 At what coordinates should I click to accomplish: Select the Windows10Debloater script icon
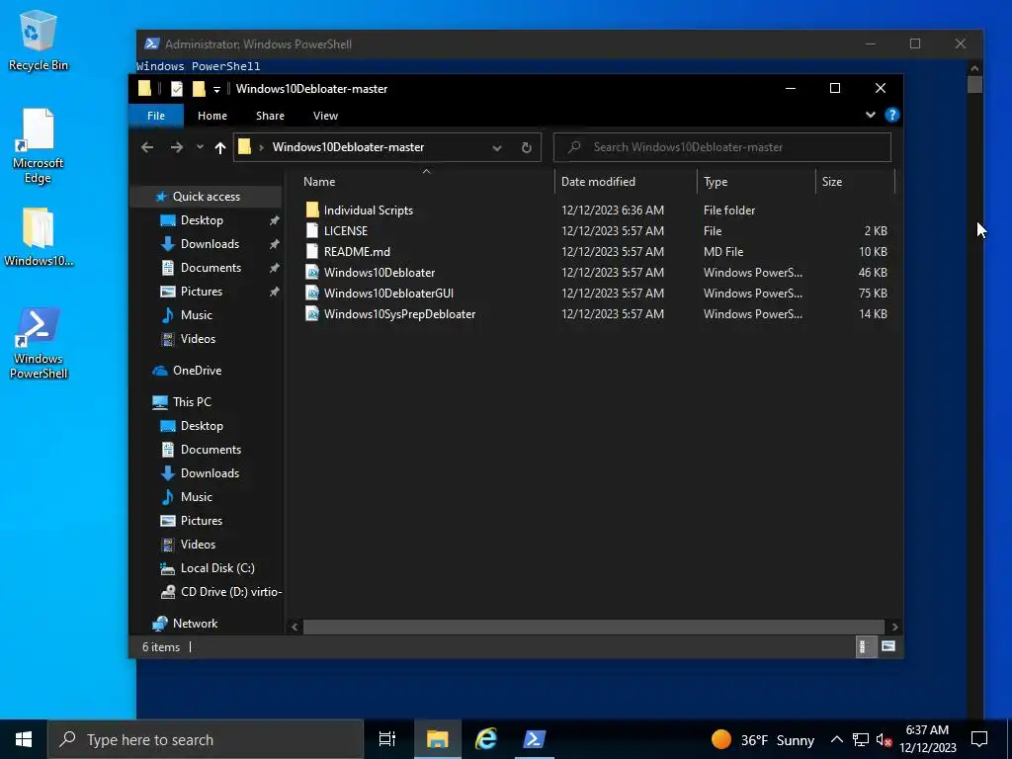click(x=312, y=273)
